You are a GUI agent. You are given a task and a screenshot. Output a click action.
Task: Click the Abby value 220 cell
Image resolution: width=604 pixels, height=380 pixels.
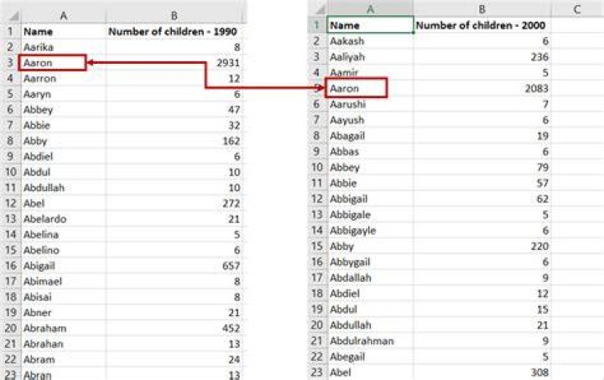(482, 246)
